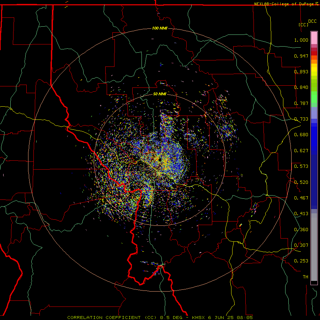The height and width of the screenshot is (320, 320).
Task: Click the 0.893 legend value
Action: pyautogui.click(x=301, y=71)
